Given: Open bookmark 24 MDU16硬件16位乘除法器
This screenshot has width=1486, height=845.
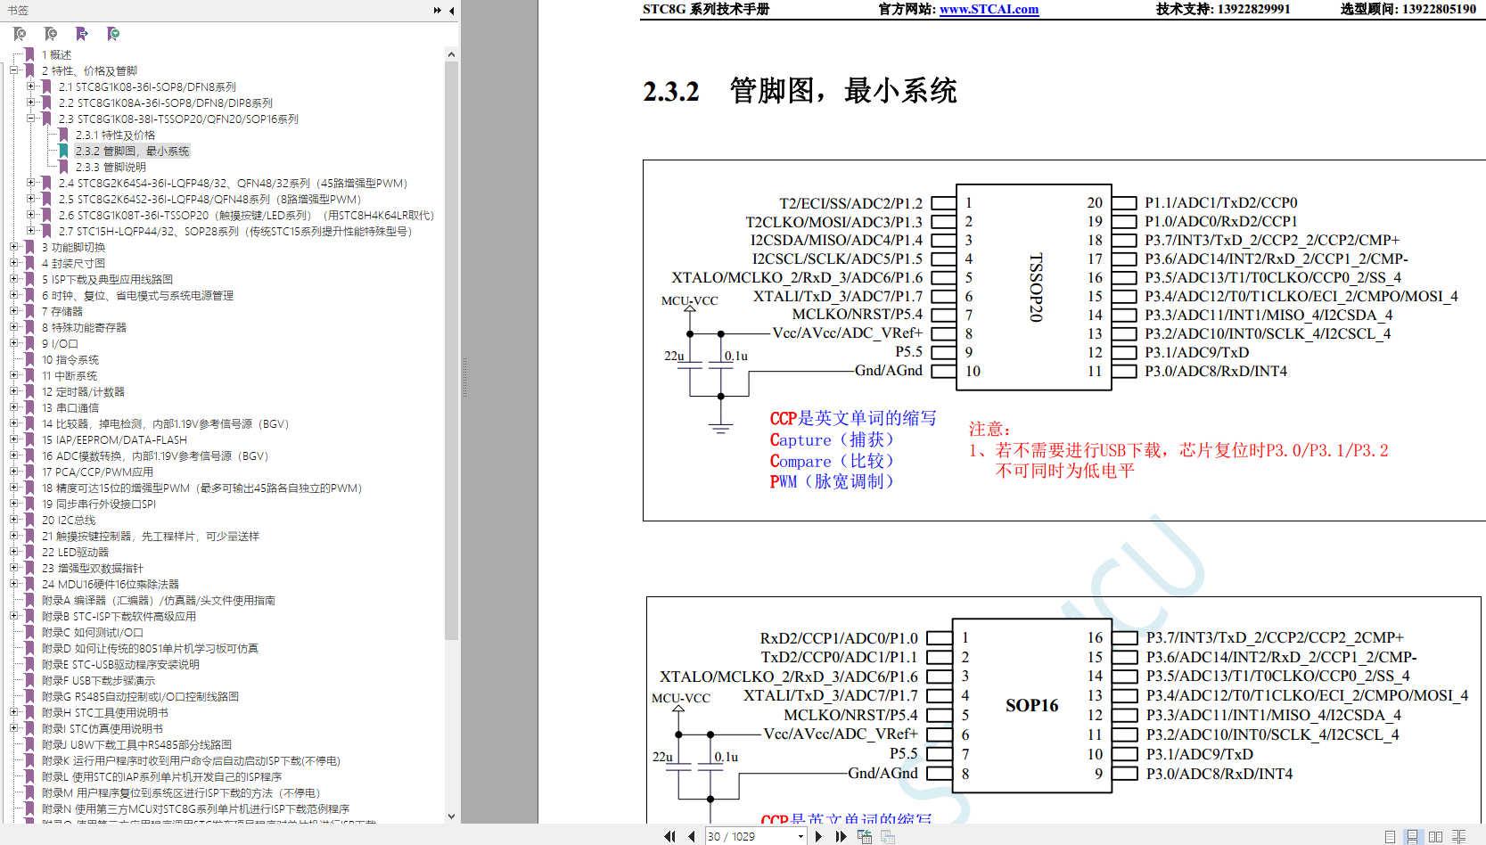Looking at the screenshot, I should pos(111,584).
